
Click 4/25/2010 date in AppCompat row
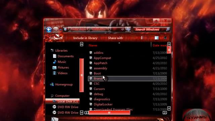click(160, 58)
